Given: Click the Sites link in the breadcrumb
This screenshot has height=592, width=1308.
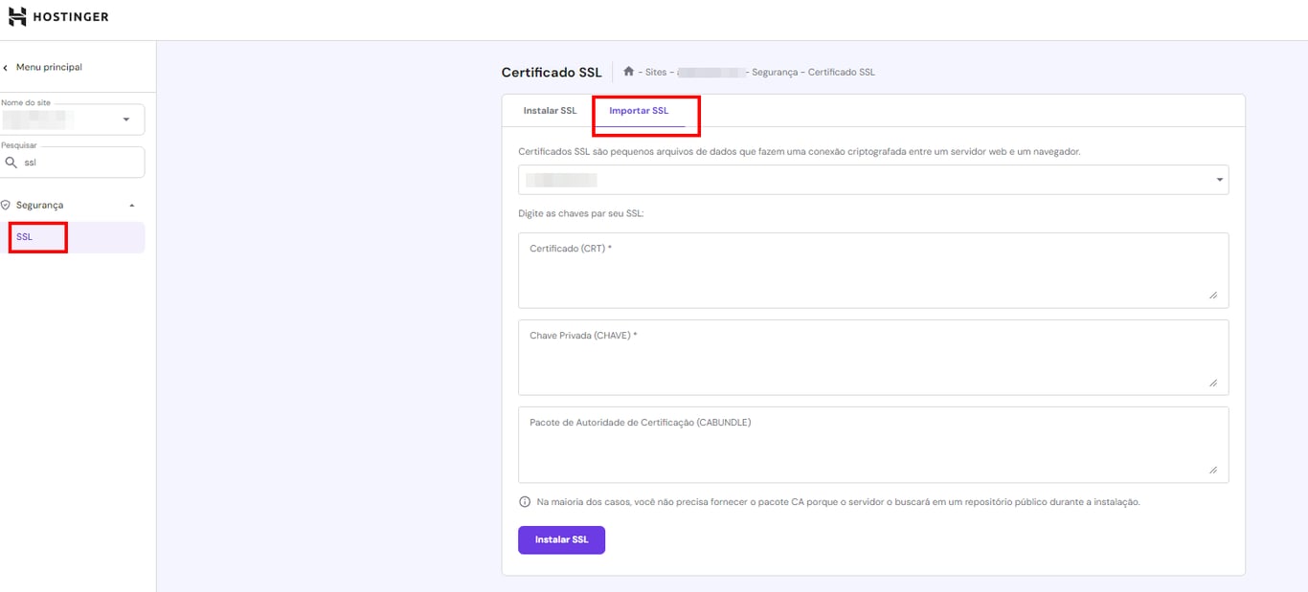Looking at the screenshot, I should 656,71.
